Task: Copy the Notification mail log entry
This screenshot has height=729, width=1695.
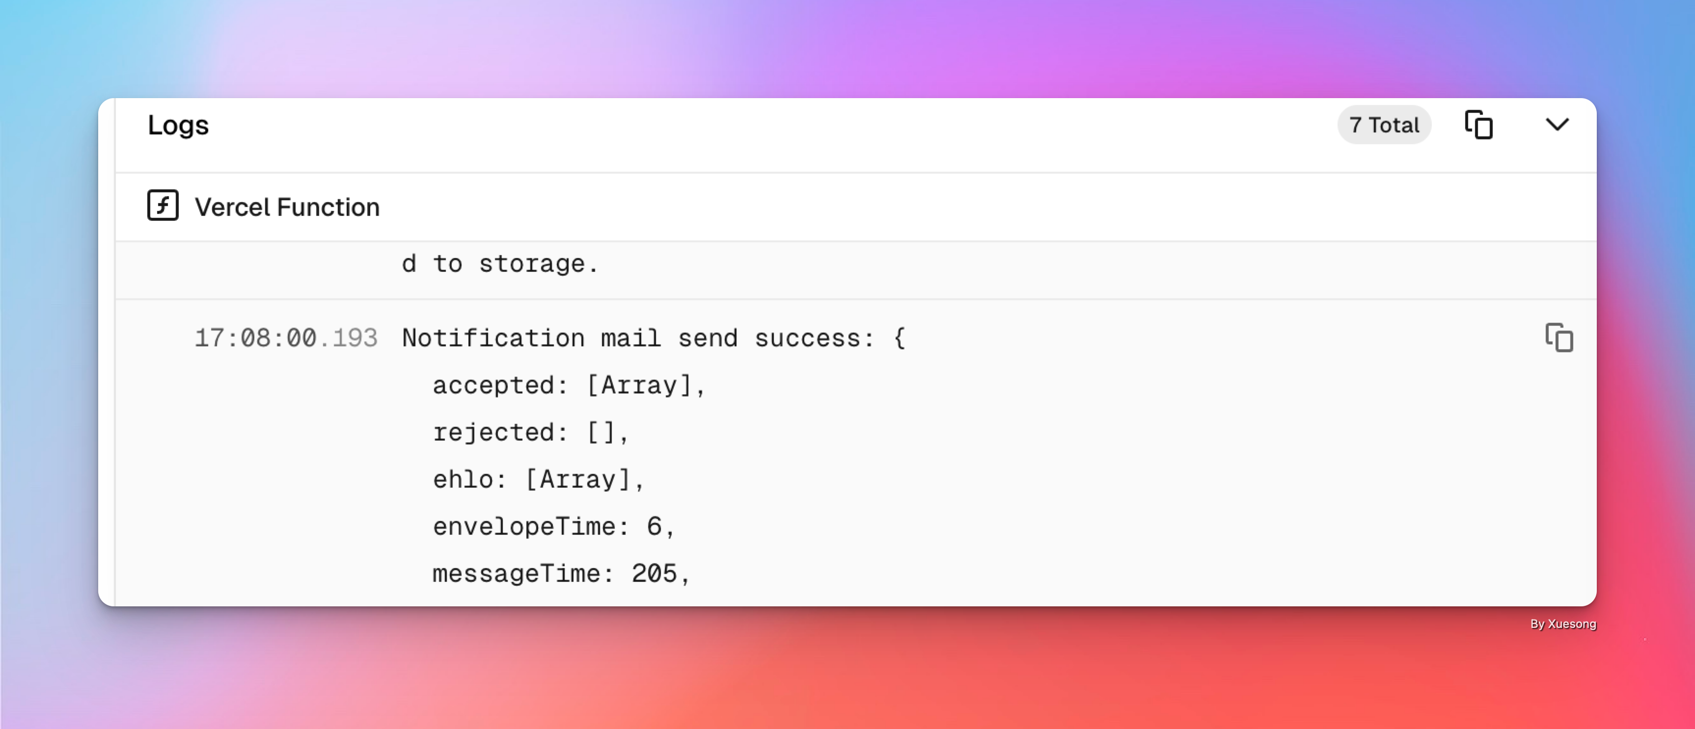Action: click(x=1559, y=338)
